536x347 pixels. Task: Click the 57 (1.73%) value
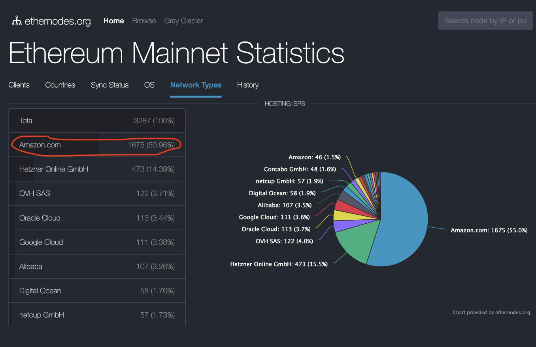[x=157, y=315]
